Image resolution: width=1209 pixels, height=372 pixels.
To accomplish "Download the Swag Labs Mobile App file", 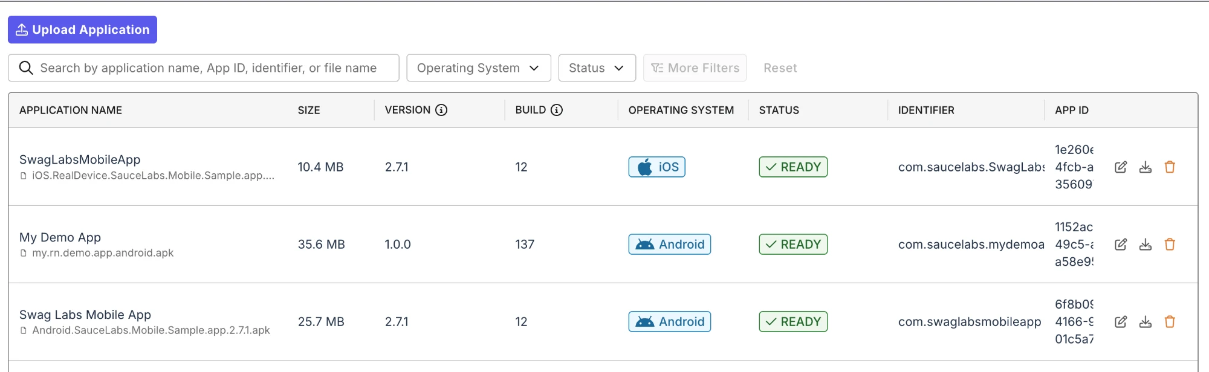I will click(x=1146, y=322).
